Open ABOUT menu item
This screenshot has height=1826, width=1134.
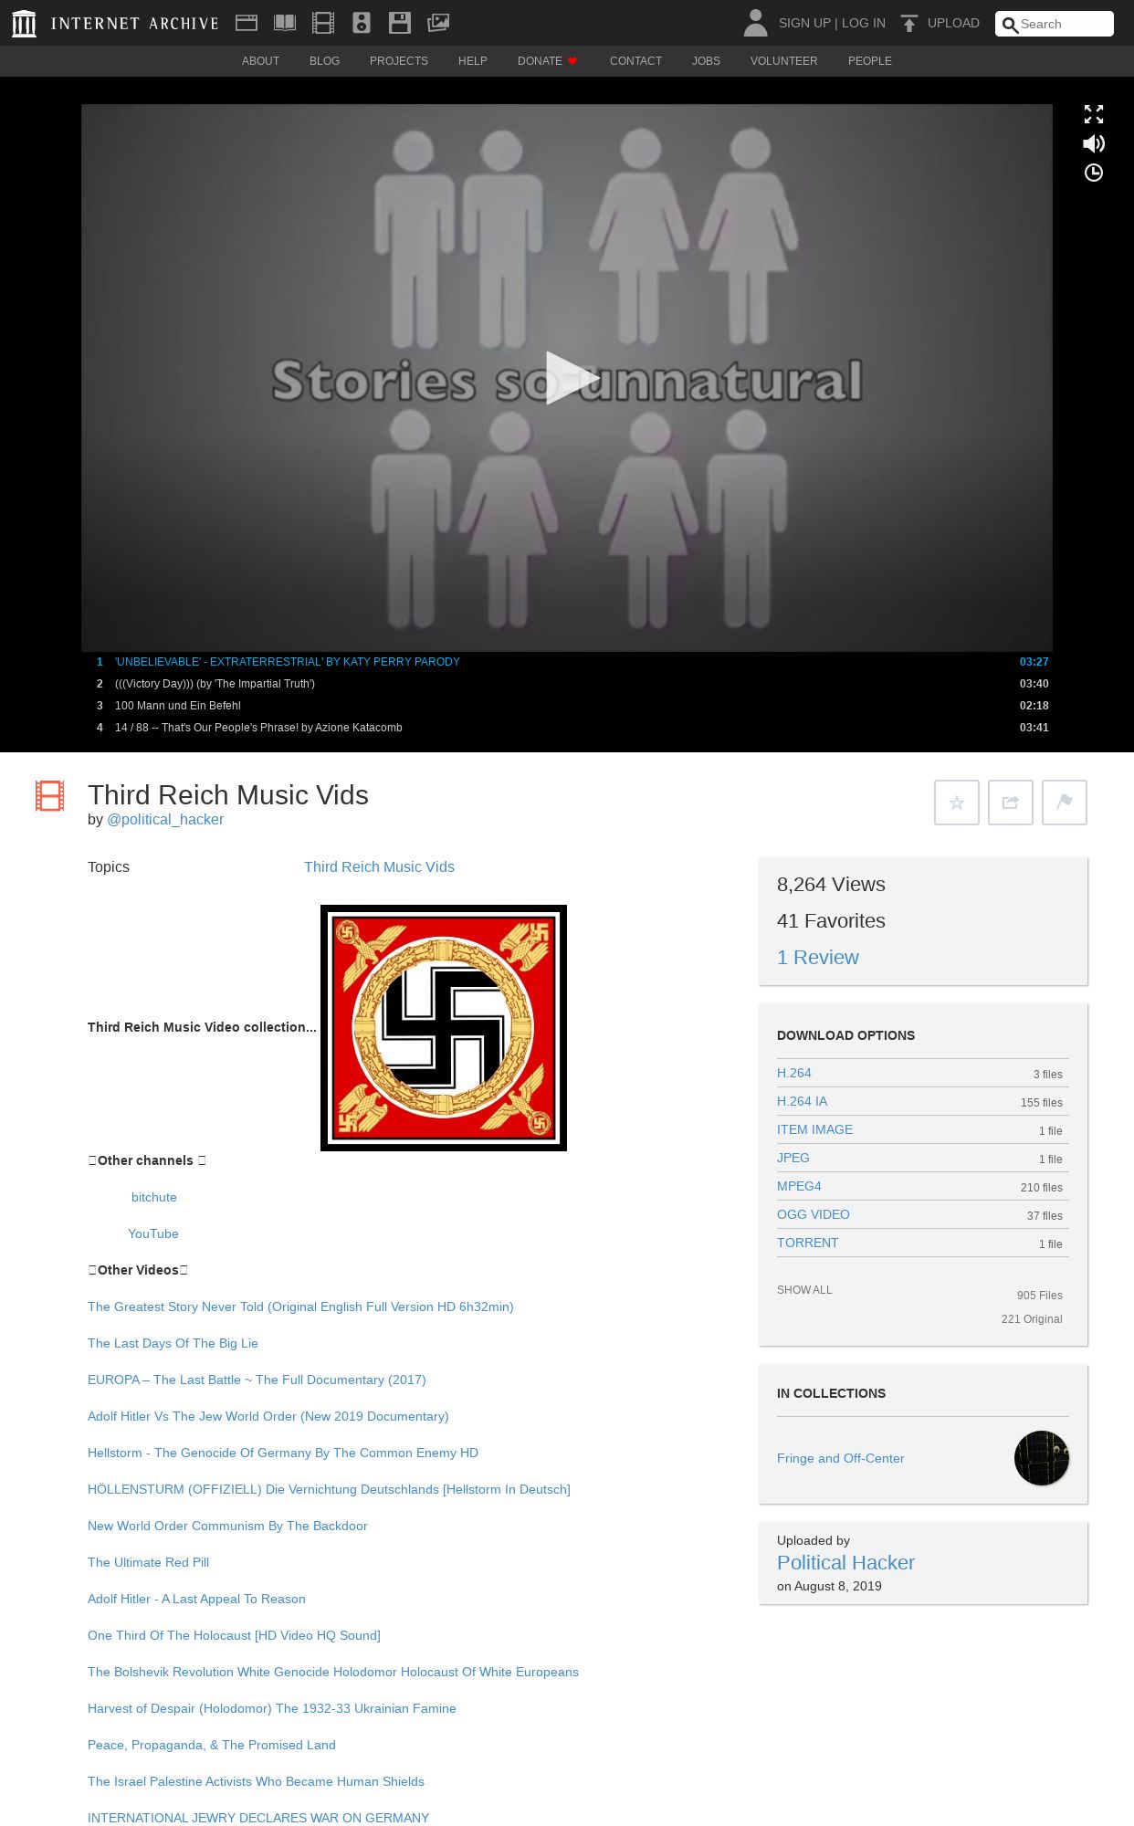click(260, 61)
